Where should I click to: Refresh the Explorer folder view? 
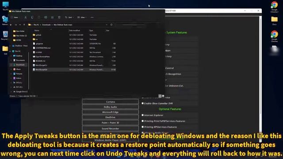[x=111, y=25]
